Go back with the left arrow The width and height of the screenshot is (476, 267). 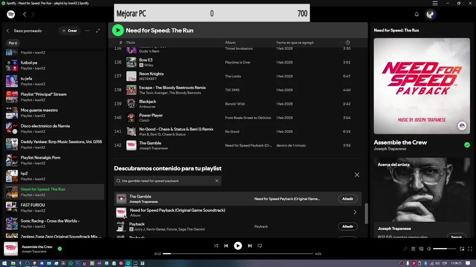pos(25,14)
